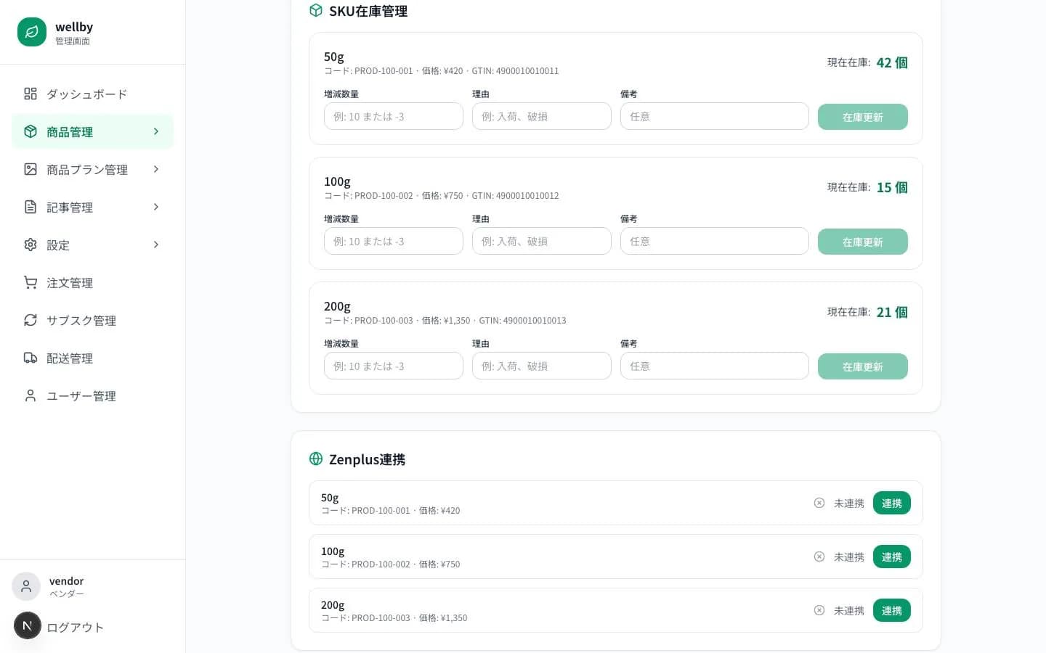Focus the 理由 field for 100g

coord(542,241)
